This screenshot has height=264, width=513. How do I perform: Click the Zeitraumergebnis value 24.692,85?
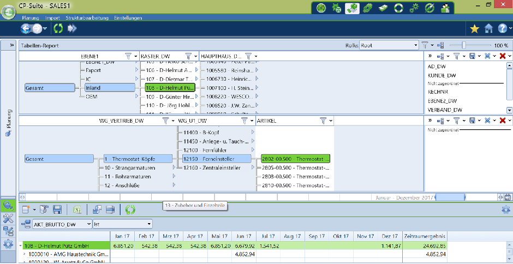[x=434, y=245]
